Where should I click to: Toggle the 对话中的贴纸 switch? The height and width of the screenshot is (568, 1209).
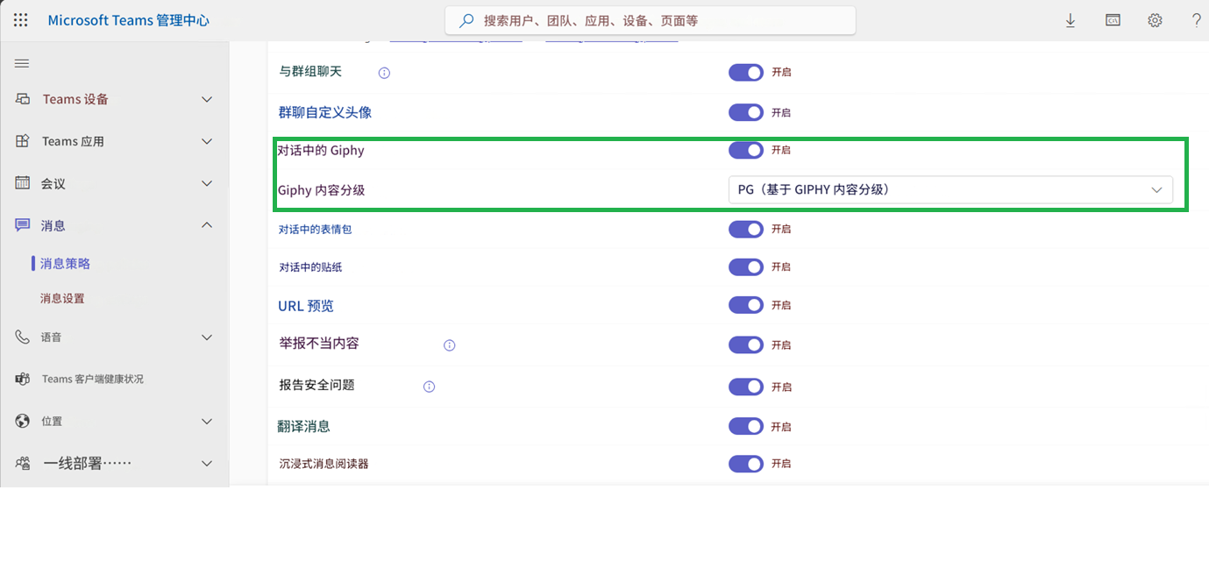pos(746,266)
